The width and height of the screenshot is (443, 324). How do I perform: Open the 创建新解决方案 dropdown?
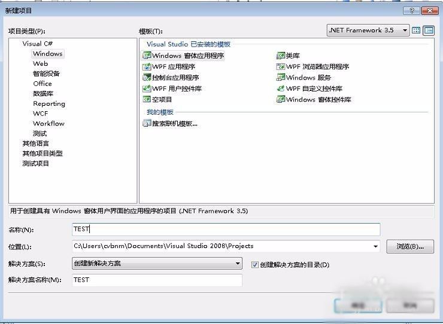point(157,263)
